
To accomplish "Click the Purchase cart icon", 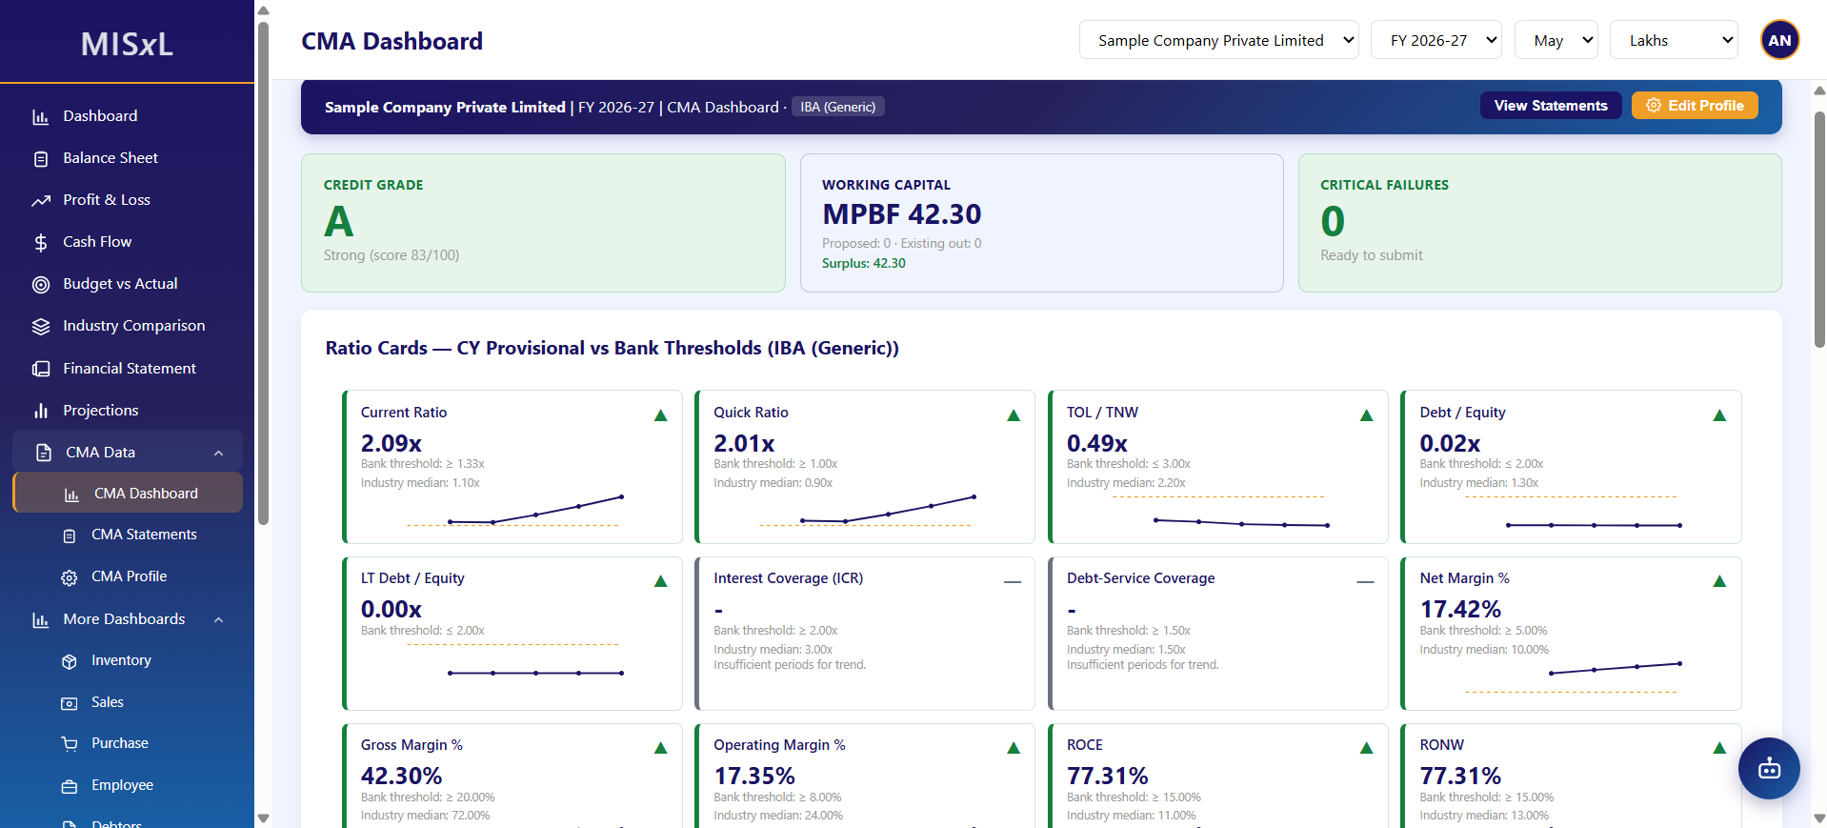I will (70, 744).
